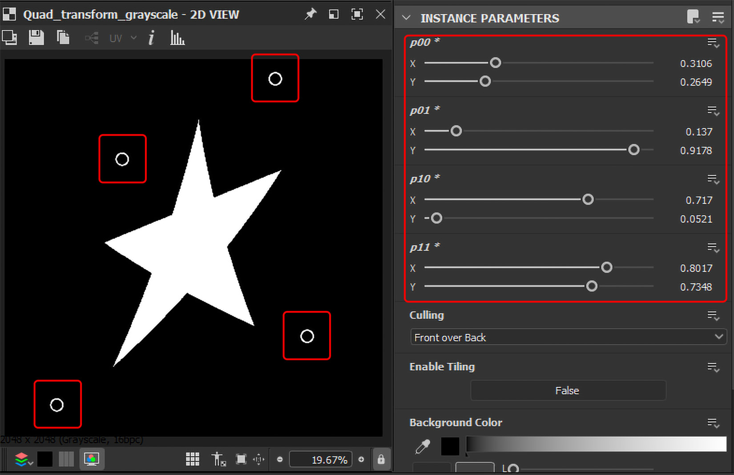Image resolution: width=734 pixels, height=475 pixels.
Task: Click the p10 Y value 0.0521
Action: click(x=696, y=219)
